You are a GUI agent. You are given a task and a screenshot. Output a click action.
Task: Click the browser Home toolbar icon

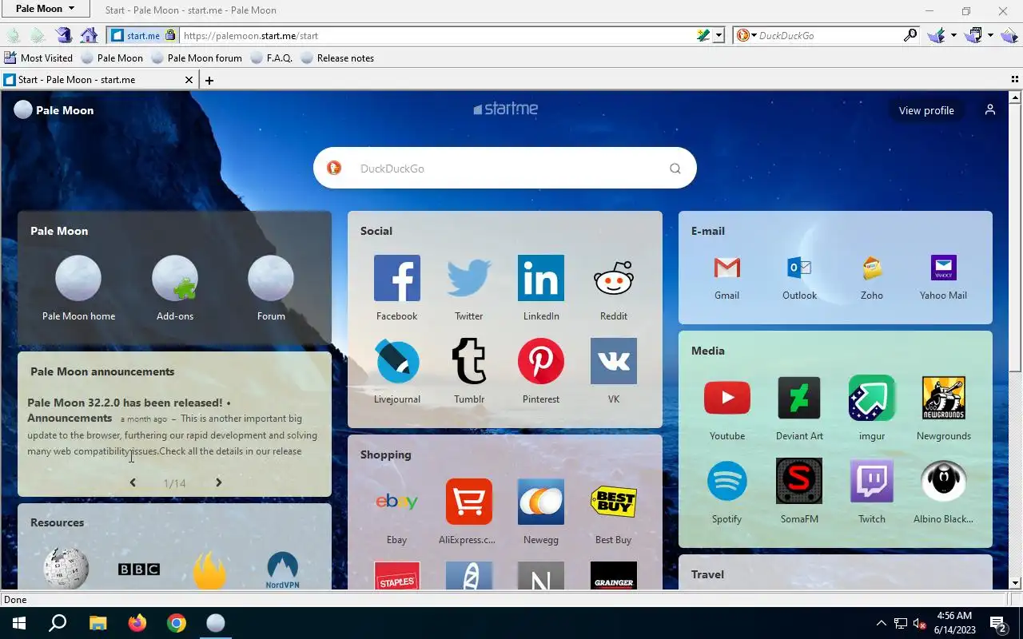click(x=90, y=35)
